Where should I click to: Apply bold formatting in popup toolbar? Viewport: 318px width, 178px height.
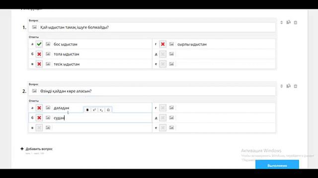(x=87, y=110)
